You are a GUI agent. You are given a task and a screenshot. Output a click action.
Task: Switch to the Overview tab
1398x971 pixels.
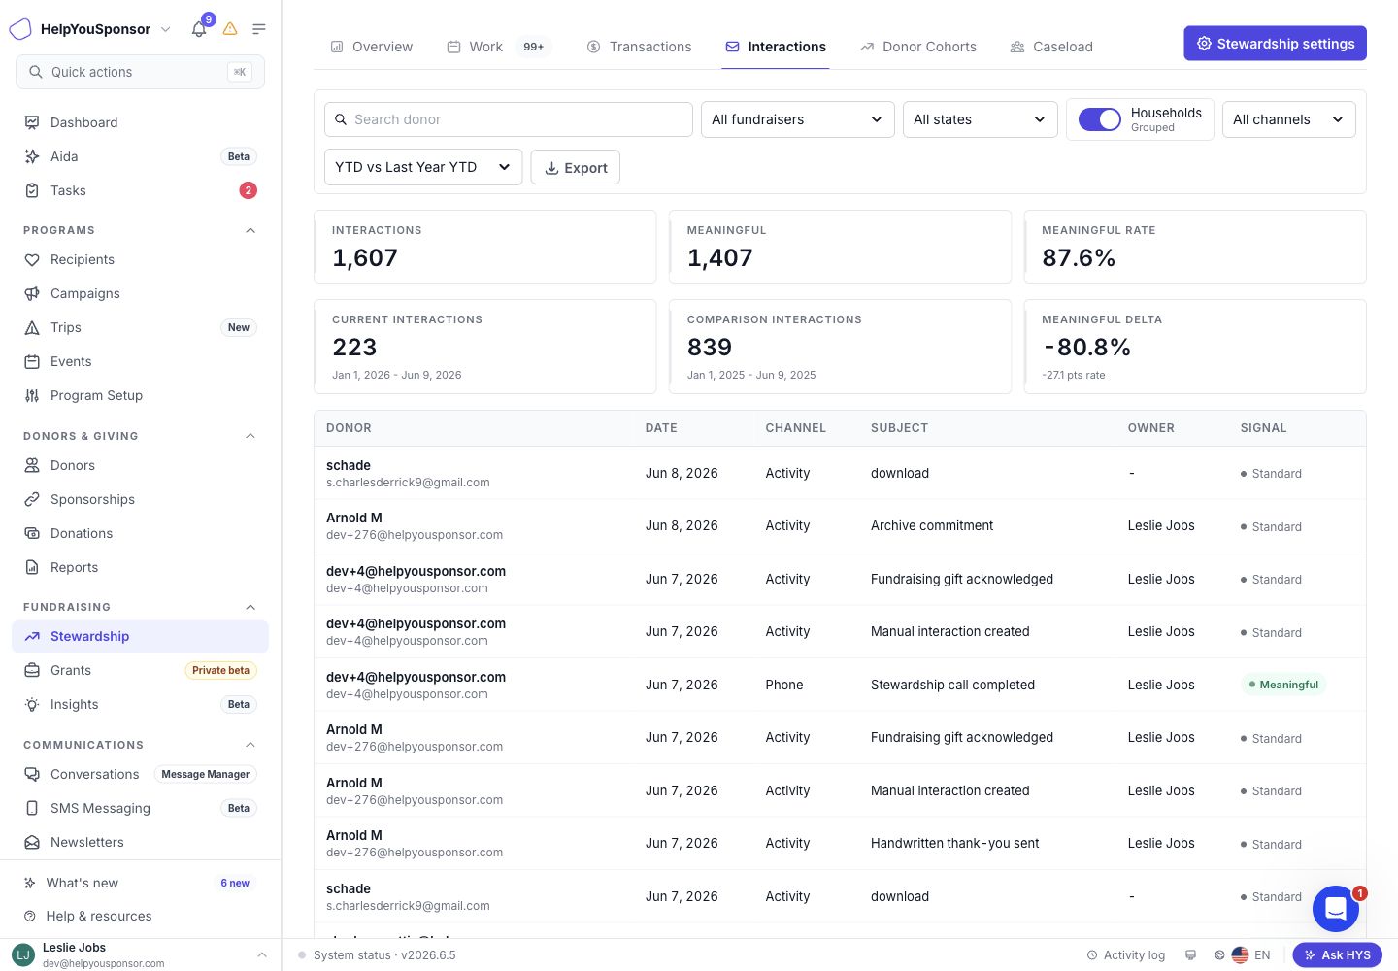point(372,47)
